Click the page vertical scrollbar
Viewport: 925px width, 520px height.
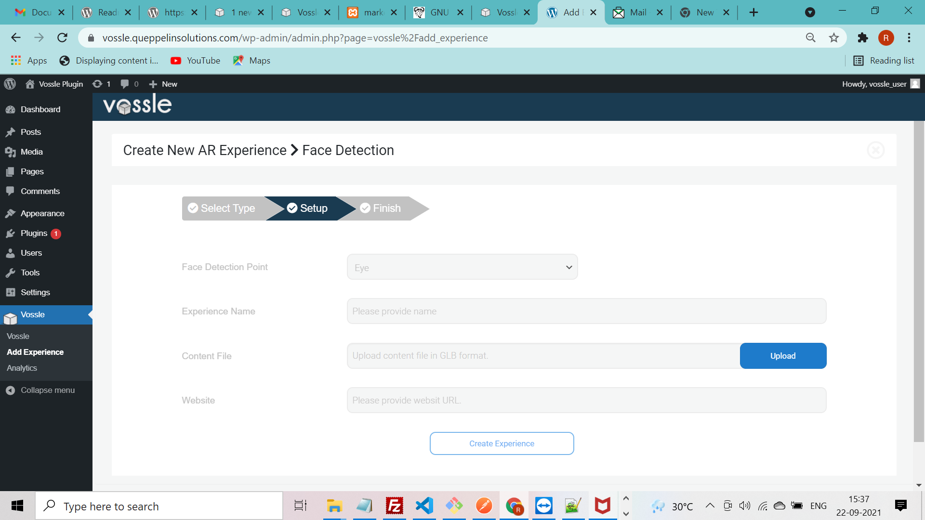919,282
